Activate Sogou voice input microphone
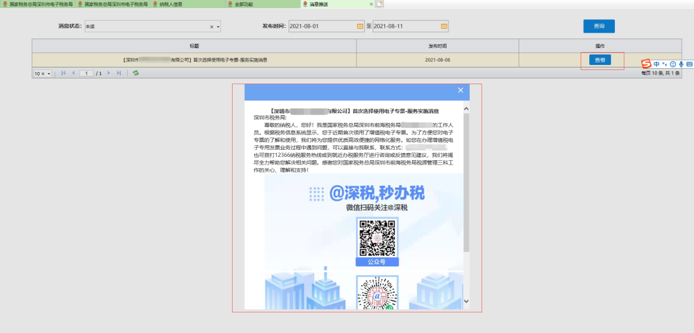 click(x=681, y=64)
